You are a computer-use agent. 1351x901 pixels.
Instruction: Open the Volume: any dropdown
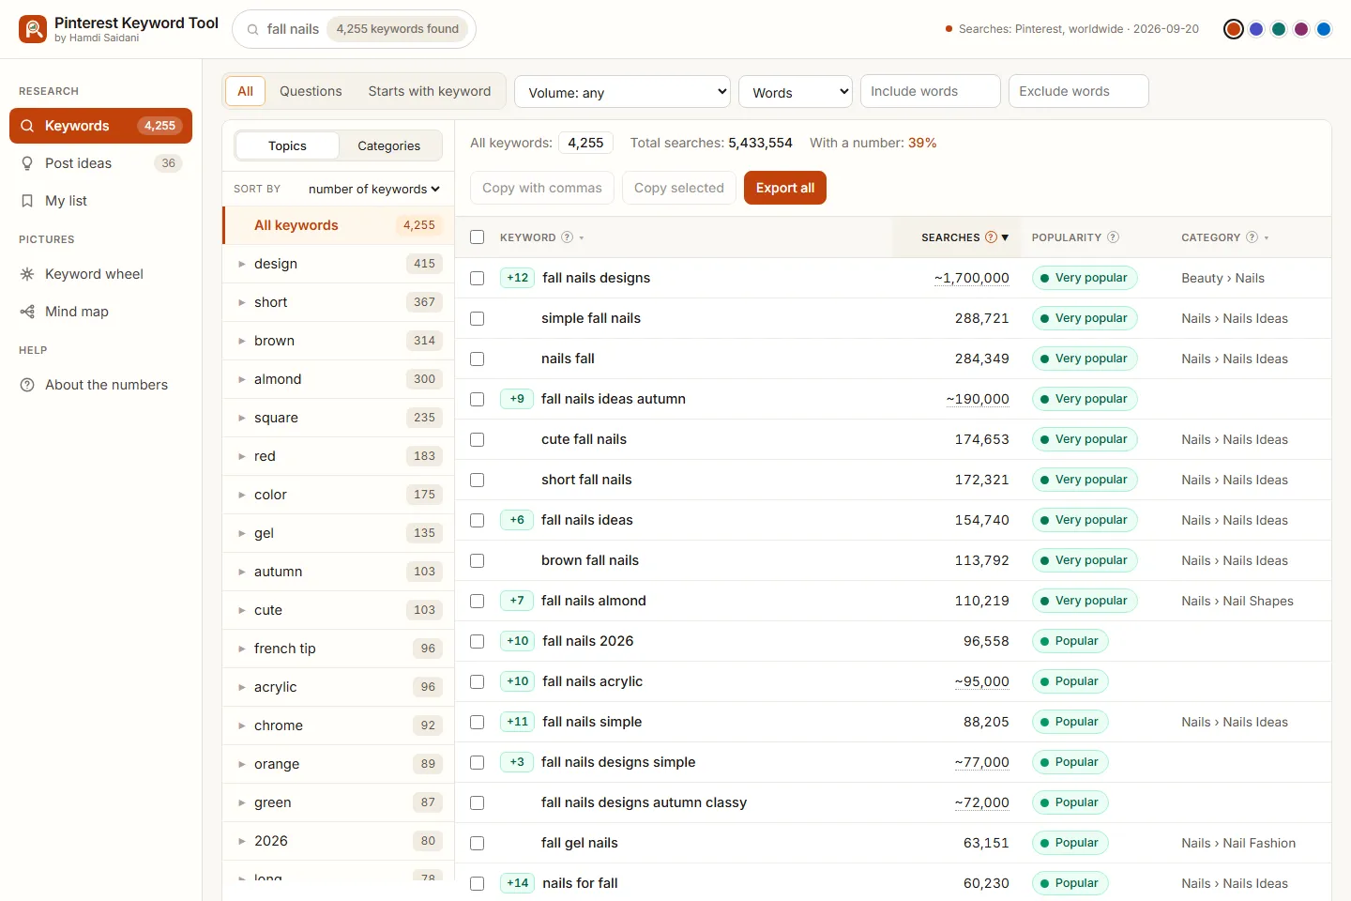[x=623, y=91]
